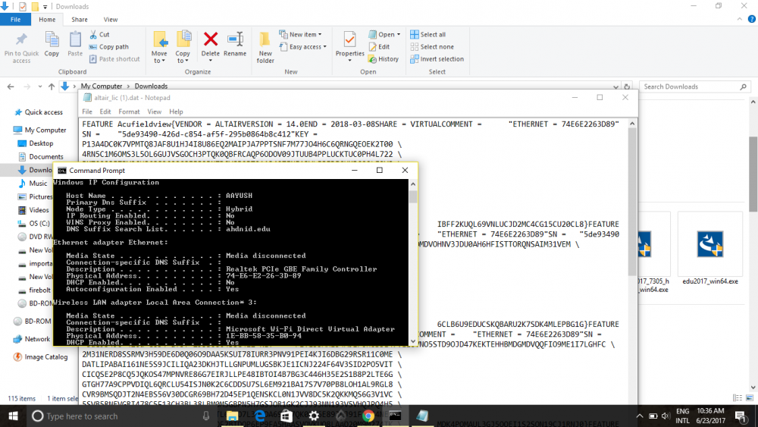Switch to details view toggle

pyautogui.click(x=738, y=398)
